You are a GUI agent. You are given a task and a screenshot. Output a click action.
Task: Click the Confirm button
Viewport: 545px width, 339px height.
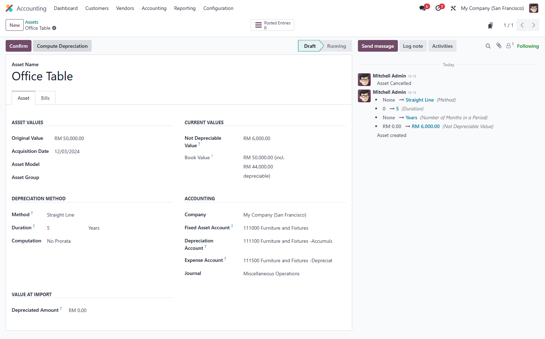[18, 46]
